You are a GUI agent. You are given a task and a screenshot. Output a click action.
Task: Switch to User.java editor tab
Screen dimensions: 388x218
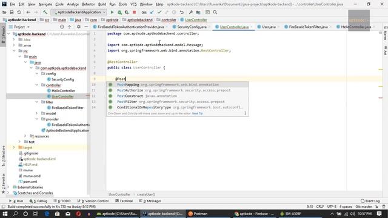coord(269,27)
